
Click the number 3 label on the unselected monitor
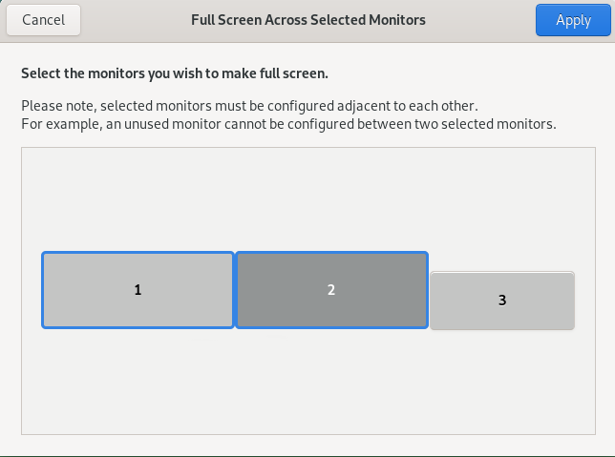tap(502, 301)
